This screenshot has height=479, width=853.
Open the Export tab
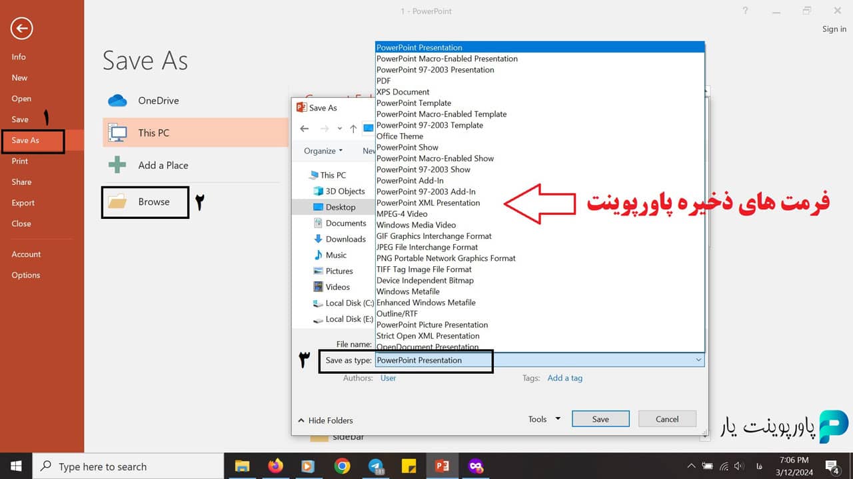tap(23, 203)
